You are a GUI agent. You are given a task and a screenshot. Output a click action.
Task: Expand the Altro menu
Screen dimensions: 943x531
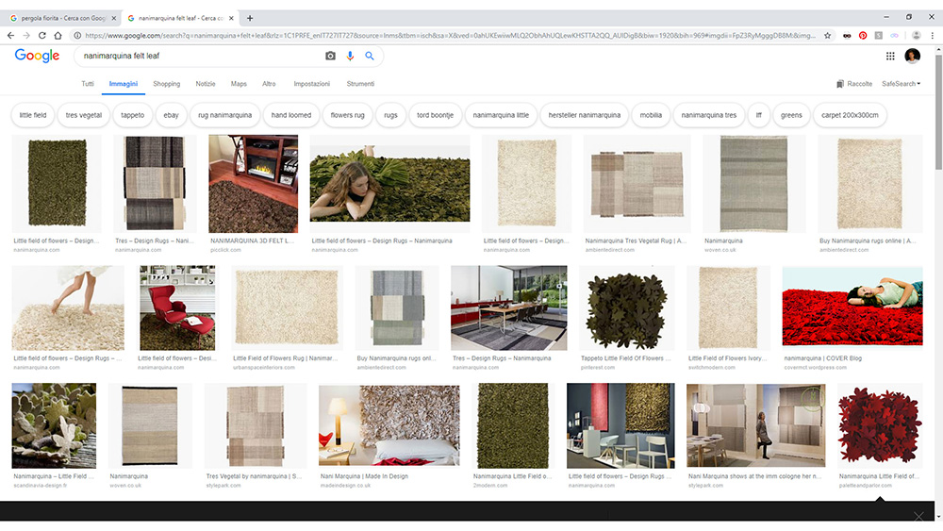(269, 84)
